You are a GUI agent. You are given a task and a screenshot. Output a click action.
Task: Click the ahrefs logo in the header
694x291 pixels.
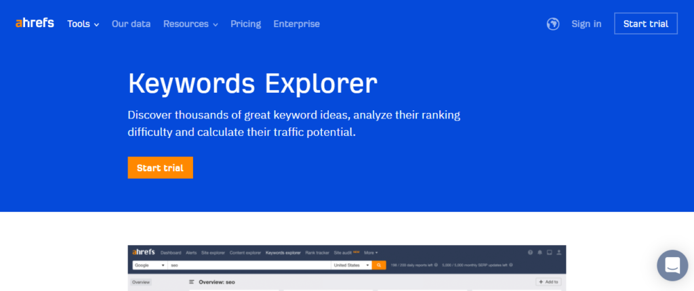35,23
